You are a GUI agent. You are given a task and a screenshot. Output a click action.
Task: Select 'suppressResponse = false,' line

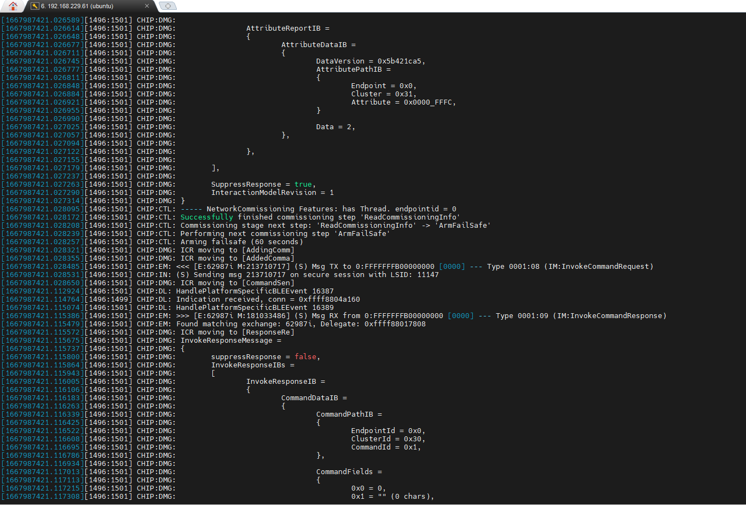click(266, 357)
